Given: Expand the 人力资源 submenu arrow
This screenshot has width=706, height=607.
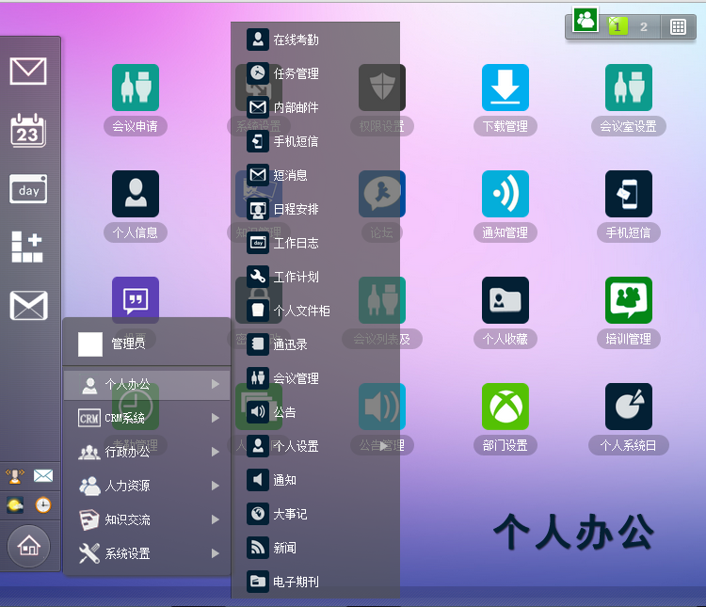Looking at the screenshot, I should point(216,486).
